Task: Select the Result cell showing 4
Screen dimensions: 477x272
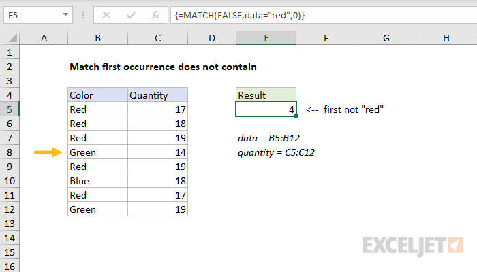Action: point(266,109)
